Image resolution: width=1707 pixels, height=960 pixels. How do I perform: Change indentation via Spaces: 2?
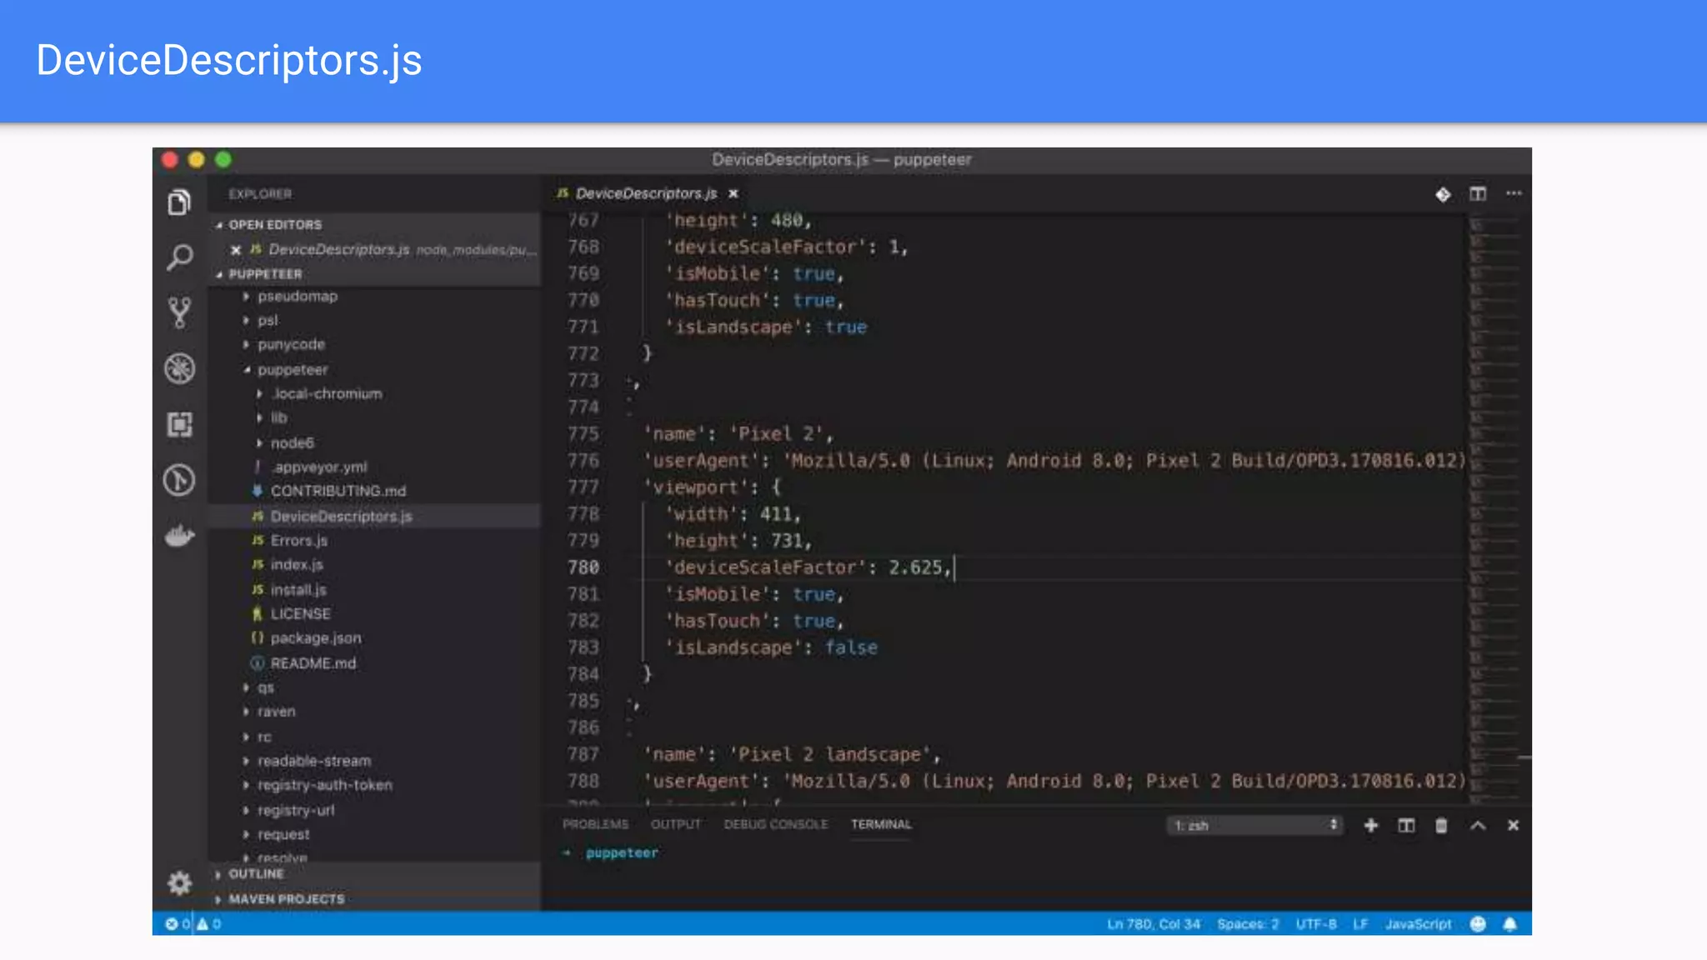(x=1248, y=924)
